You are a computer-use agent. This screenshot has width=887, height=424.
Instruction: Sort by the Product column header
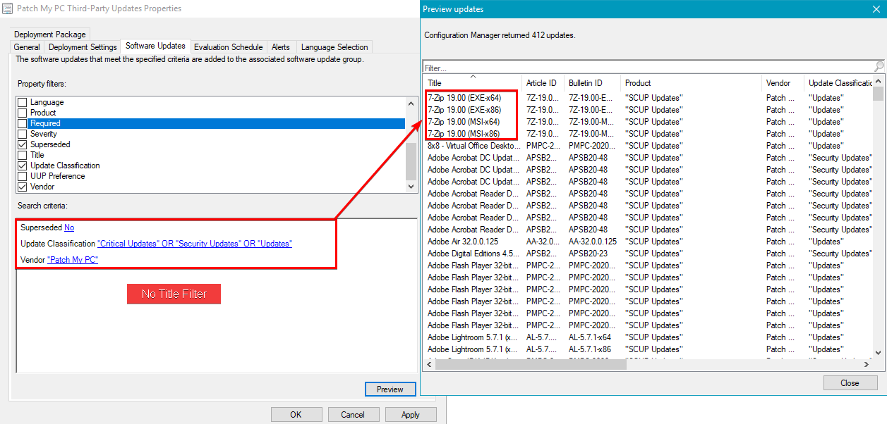click(692, 82)
